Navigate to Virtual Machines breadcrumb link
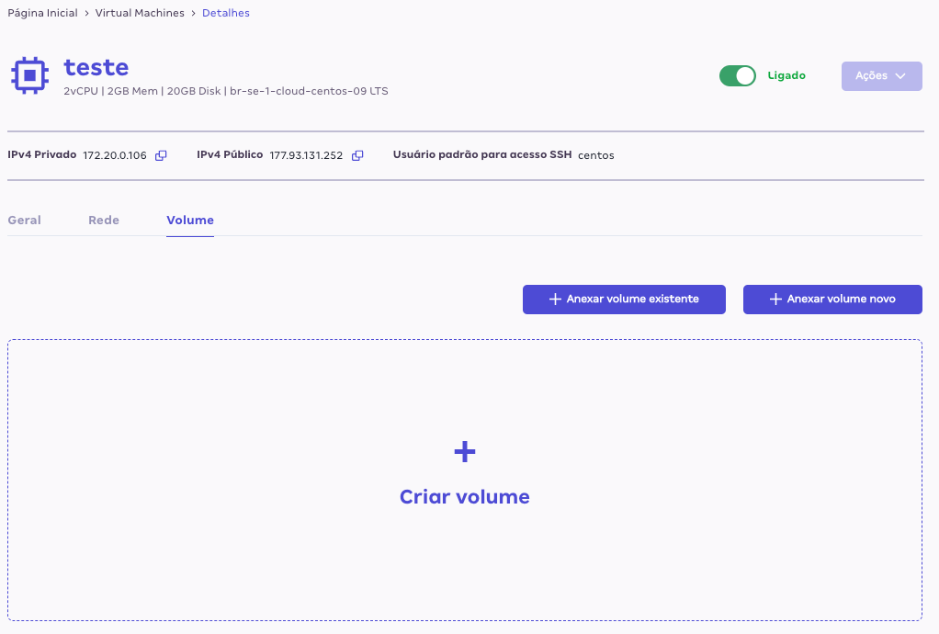 [140, 13]
